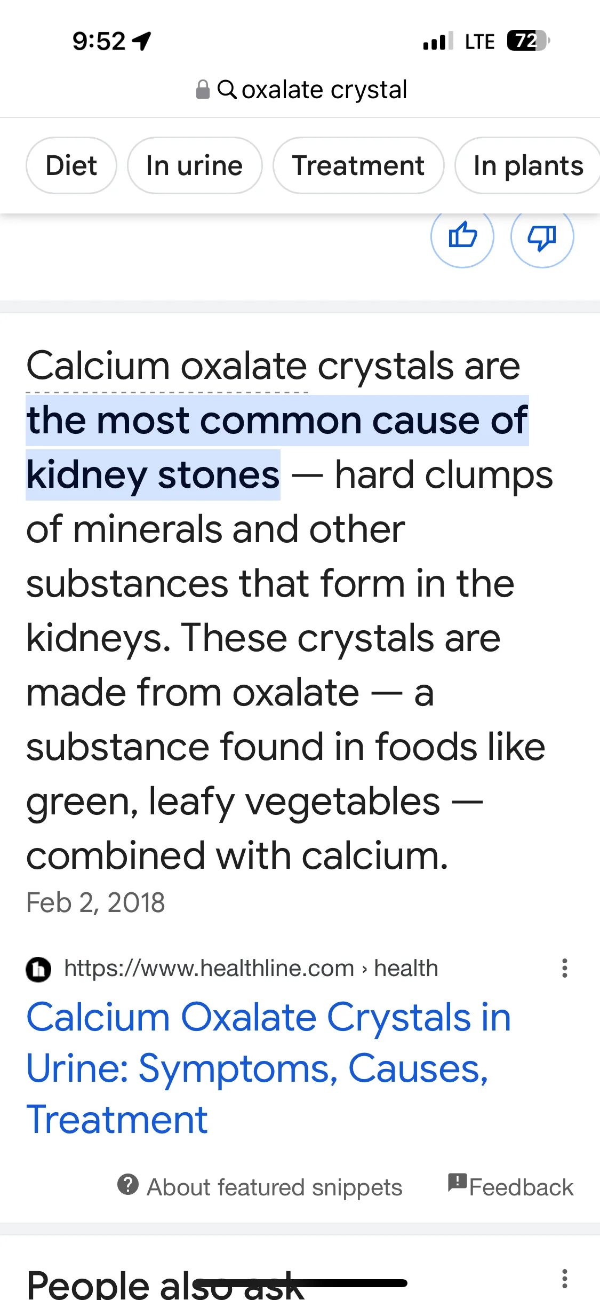Click the healthline.com URL breadcrumb

251,968
